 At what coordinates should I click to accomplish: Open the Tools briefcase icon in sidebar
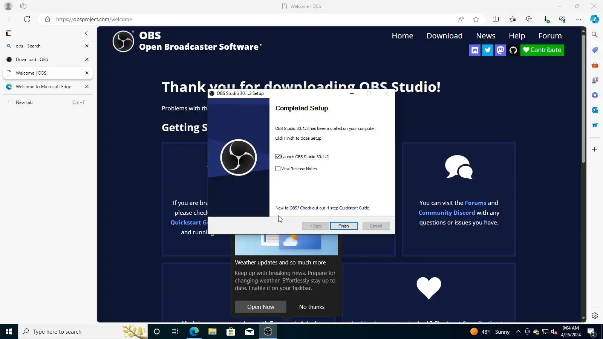595,65
